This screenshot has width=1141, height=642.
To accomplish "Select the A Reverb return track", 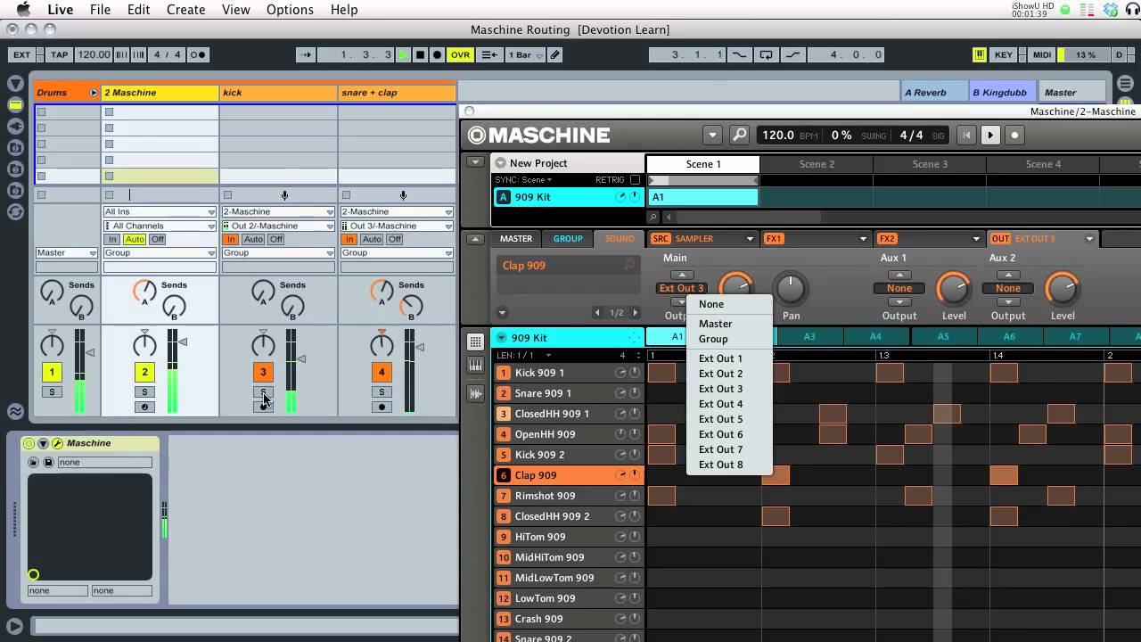I will pos(934,93).
